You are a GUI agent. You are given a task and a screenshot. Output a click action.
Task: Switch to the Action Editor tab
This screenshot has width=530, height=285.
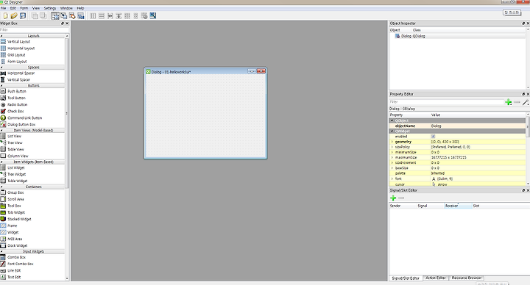(435, 278)
